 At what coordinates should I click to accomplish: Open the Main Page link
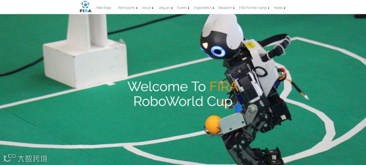pos(103,8)
